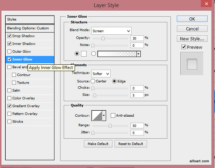
Task: Open the Technique Softer dropdown
Action: coord(101,74)
